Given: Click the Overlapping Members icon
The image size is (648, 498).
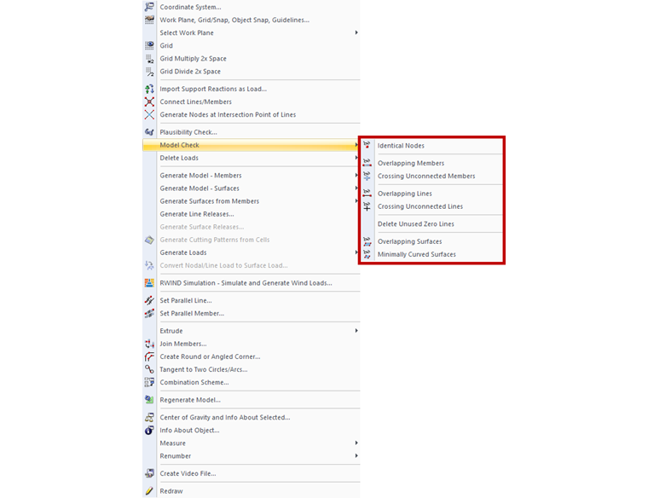Looking at the screenshot, I should pos(367,163).
